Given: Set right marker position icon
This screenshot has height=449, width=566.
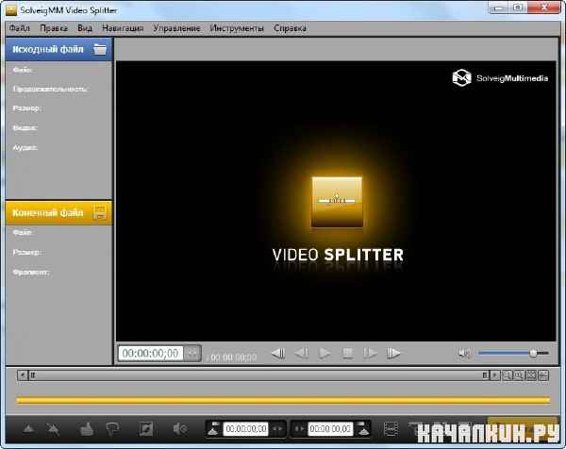Looking at the screenshot, I should (362, 429).
